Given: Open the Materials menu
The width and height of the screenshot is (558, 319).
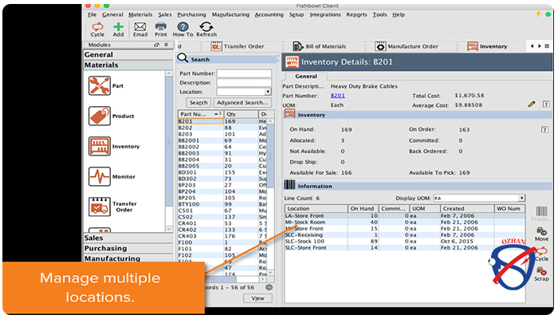Looking at the screenshot, I should click(x=140, y=14).
